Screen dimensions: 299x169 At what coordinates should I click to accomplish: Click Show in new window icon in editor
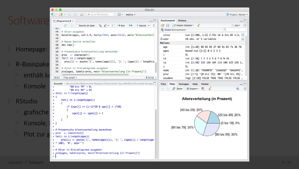coord(66,25)
